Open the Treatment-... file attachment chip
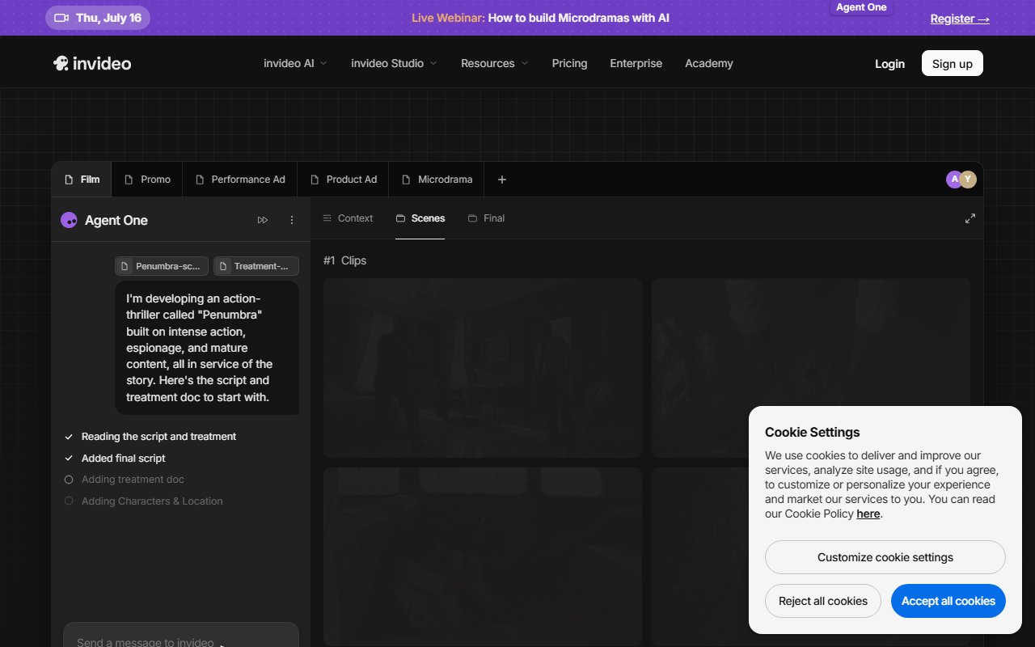Viewport: 1035px width, 647px height. click(256, 266)
